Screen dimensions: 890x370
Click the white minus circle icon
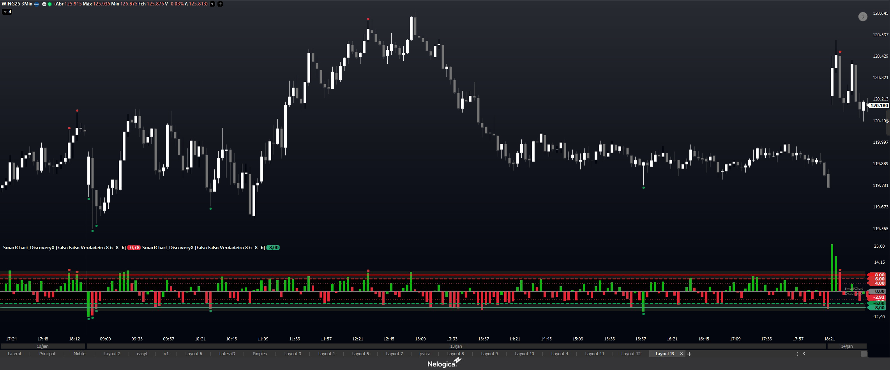click(x=44, y=4)
